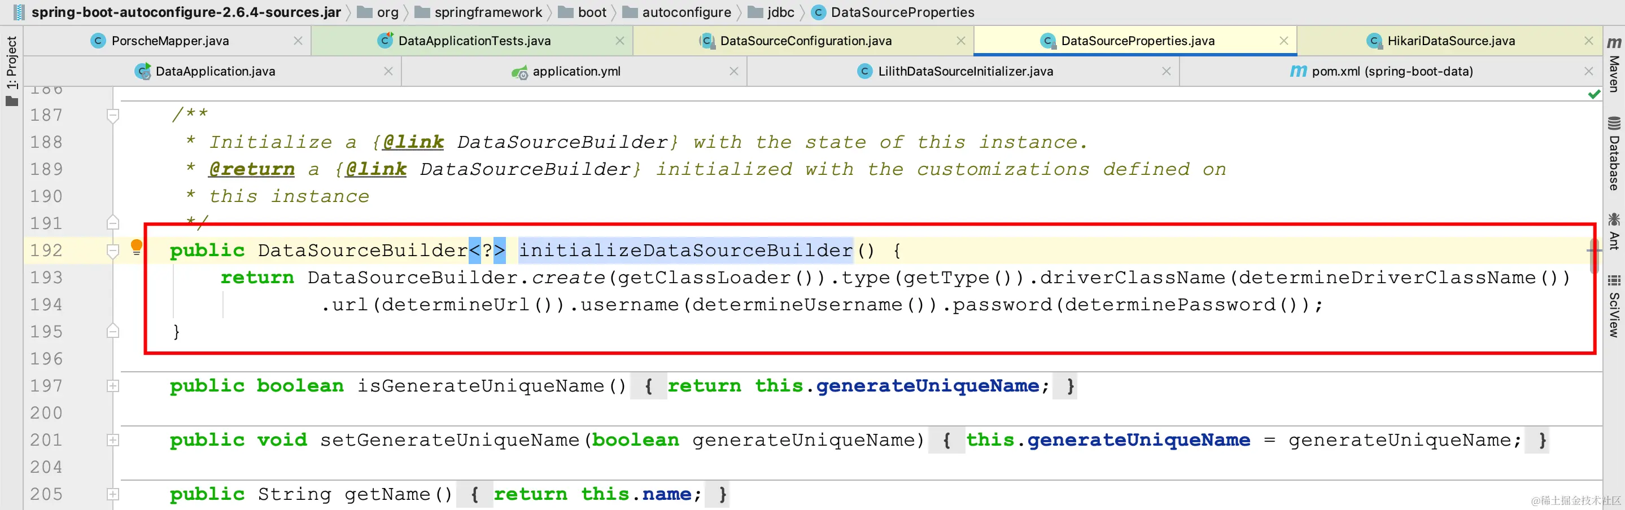
Task: Open the Database tool window
Action: click(1614, 153)
